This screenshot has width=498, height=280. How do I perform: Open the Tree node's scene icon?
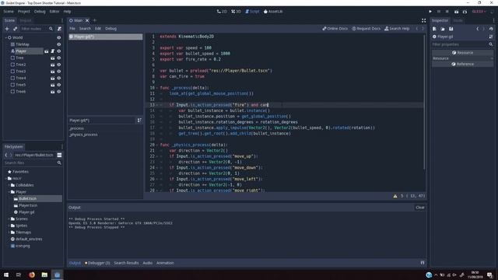click(53, 58)
